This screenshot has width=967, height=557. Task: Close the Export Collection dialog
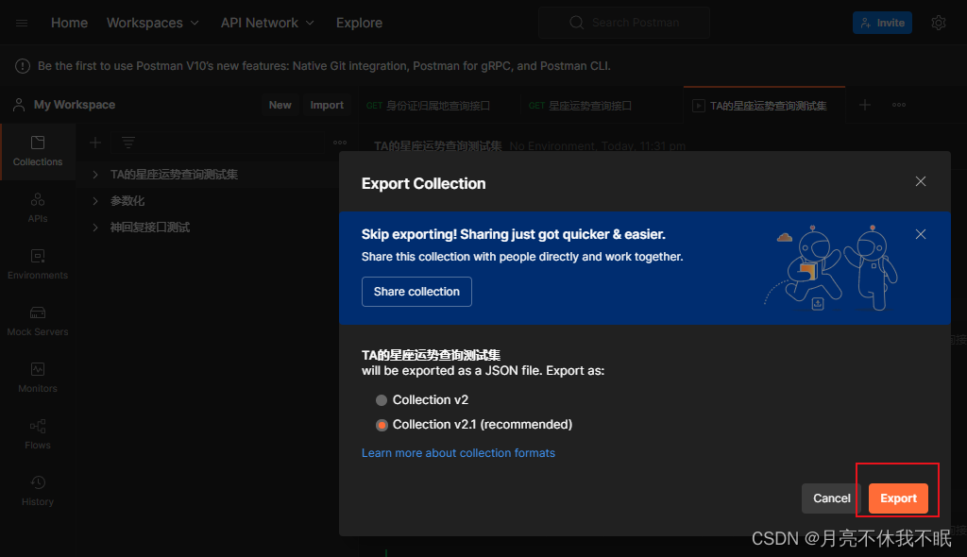[920, 181]
